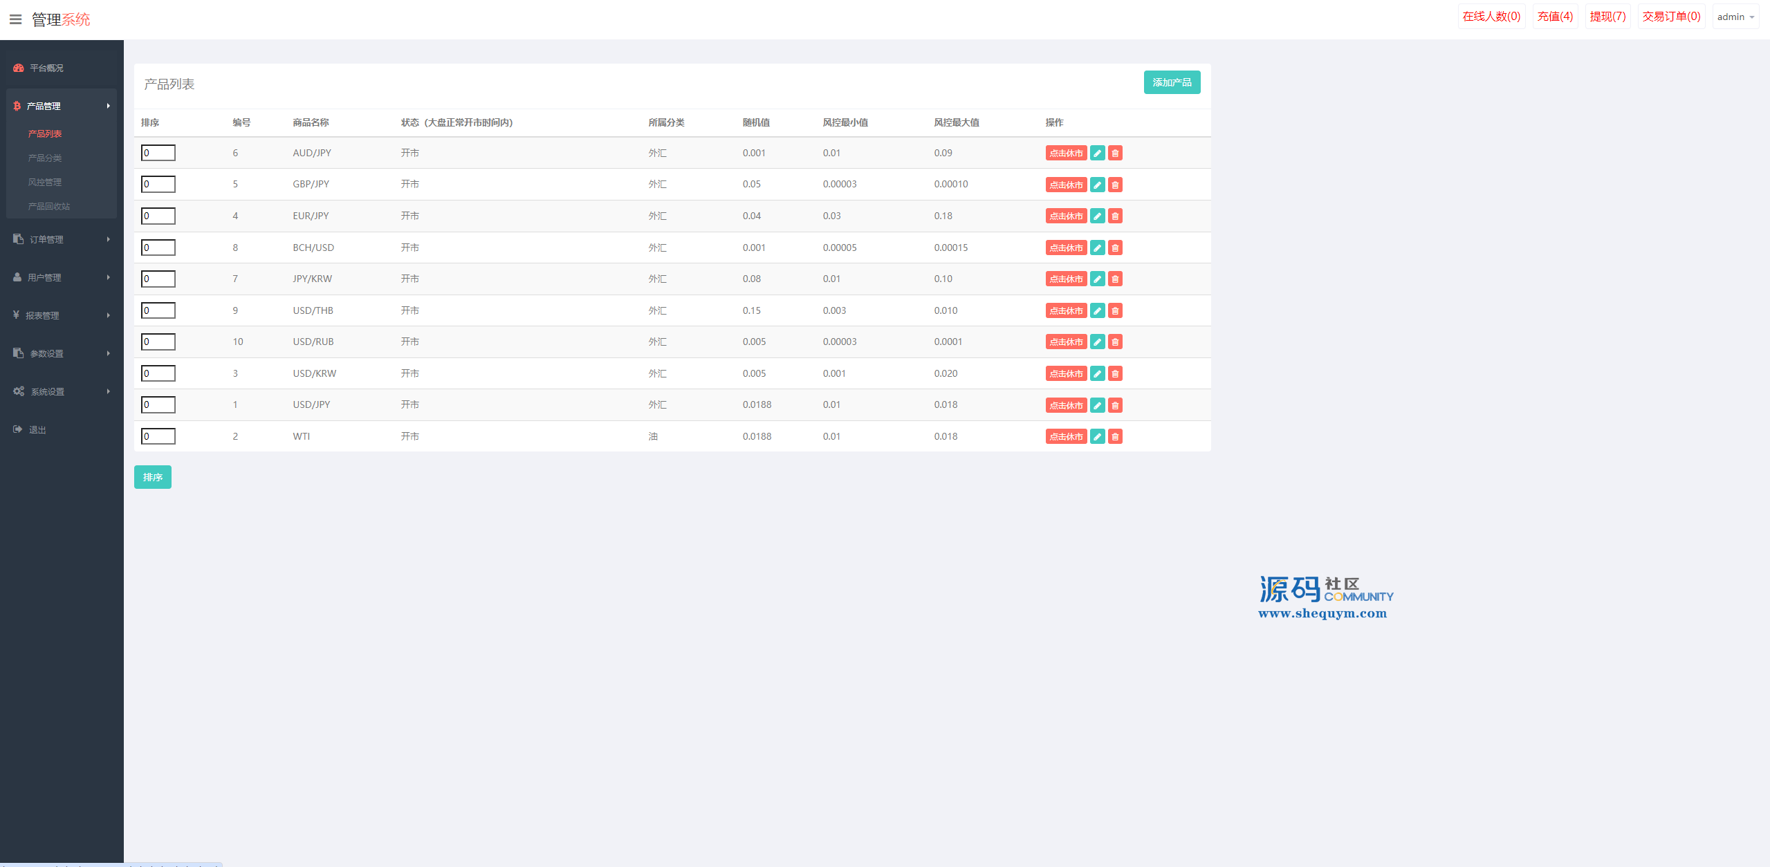Screen dimensions: 1770x867
Task: Click the trash icon in the JPY/KRW row
Action: [1115, 279]
